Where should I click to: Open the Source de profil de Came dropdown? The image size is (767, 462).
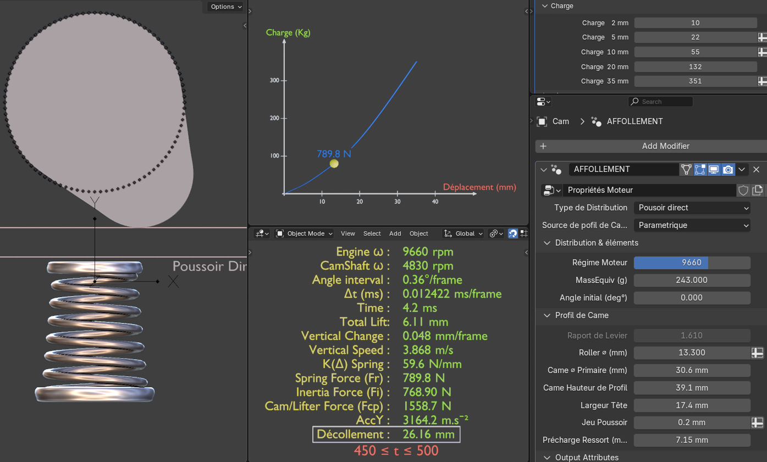click(692, 225)
